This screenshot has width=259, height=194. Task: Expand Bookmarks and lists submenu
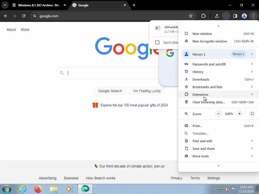[219, 87]
